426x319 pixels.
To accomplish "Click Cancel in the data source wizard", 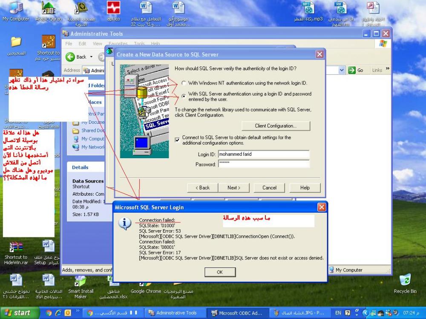I will coord(269,188).
